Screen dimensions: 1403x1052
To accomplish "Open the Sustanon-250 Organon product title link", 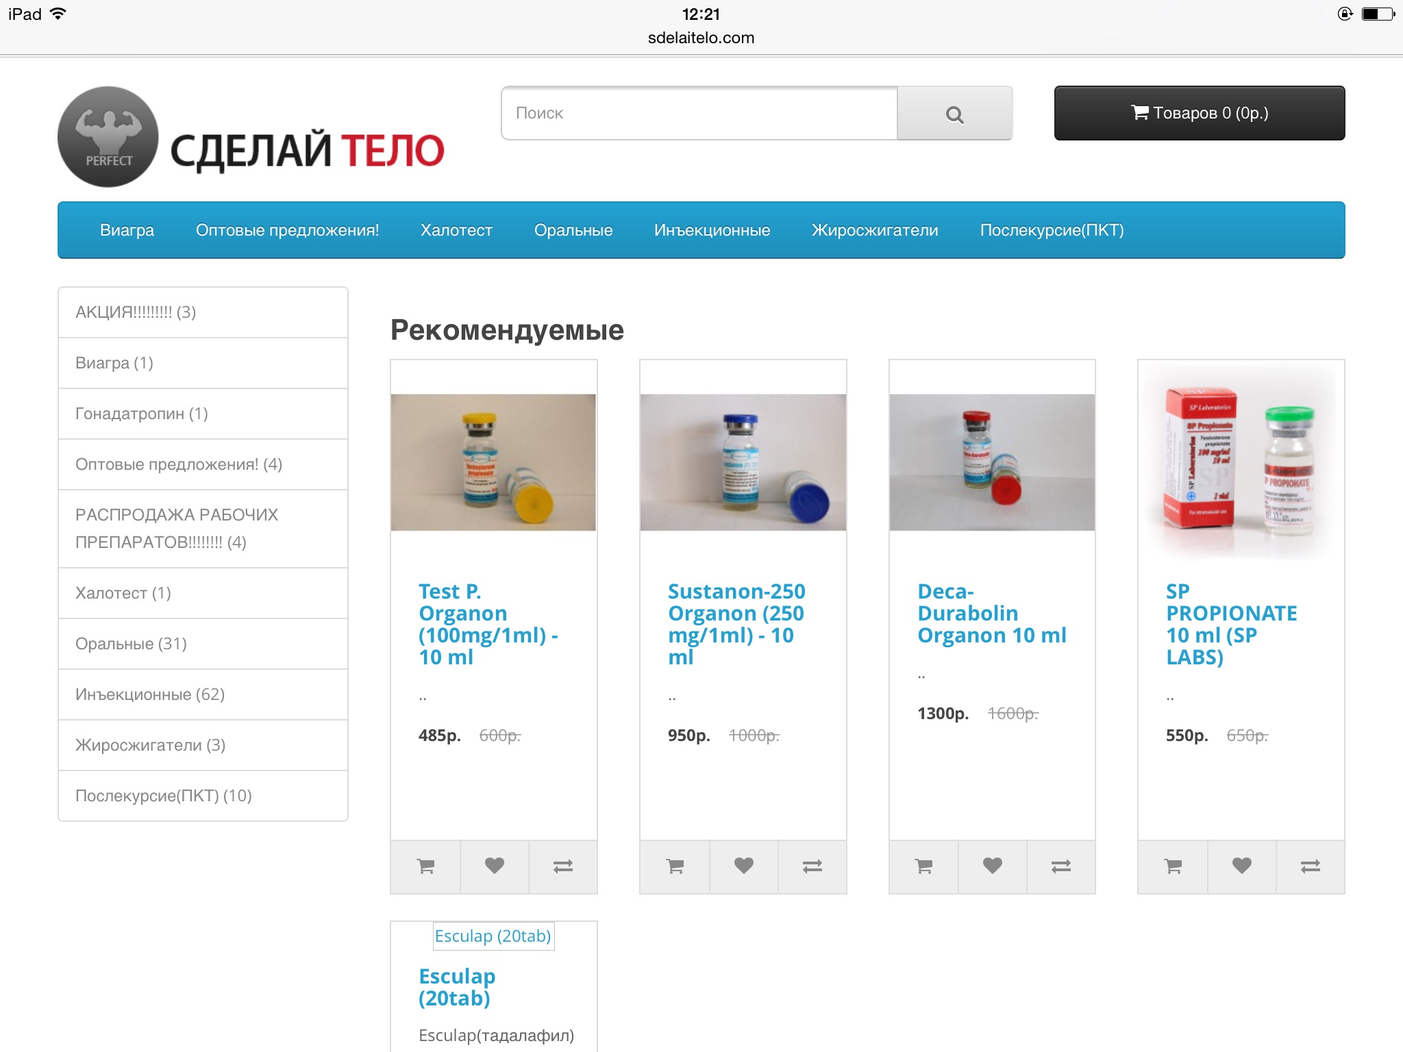I will tap(736, 624).
